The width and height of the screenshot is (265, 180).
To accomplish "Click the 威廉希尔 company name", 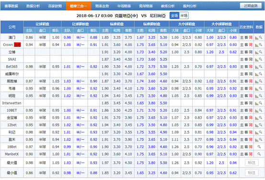I will (x=12, y=74).
